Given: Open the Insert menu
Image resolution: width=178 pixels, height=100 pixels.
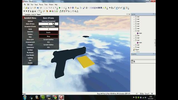Looking at the screenshot, I should (36, 4).
